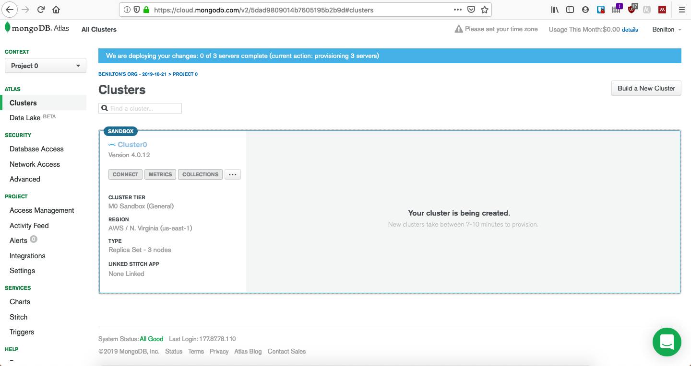Click BENILTON'S ORG breadcrumb link
The image size is (691, 366).
point(132,74)
